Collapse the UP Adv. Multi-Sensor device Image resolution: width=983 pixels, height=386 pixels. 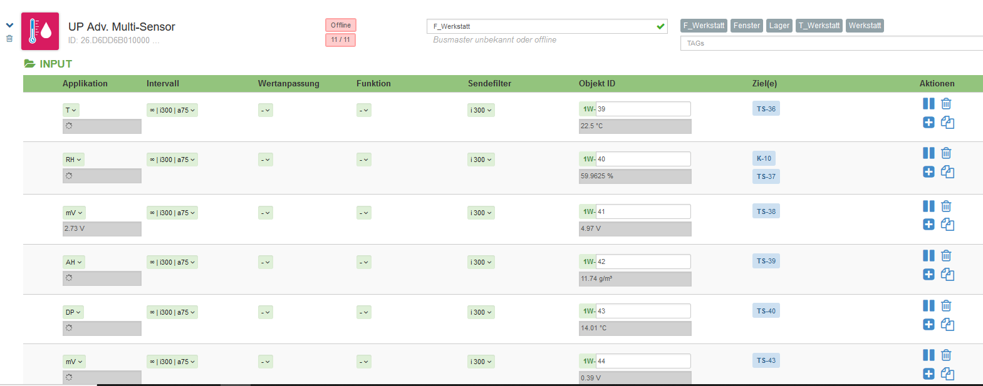click(x=9, y=26)
